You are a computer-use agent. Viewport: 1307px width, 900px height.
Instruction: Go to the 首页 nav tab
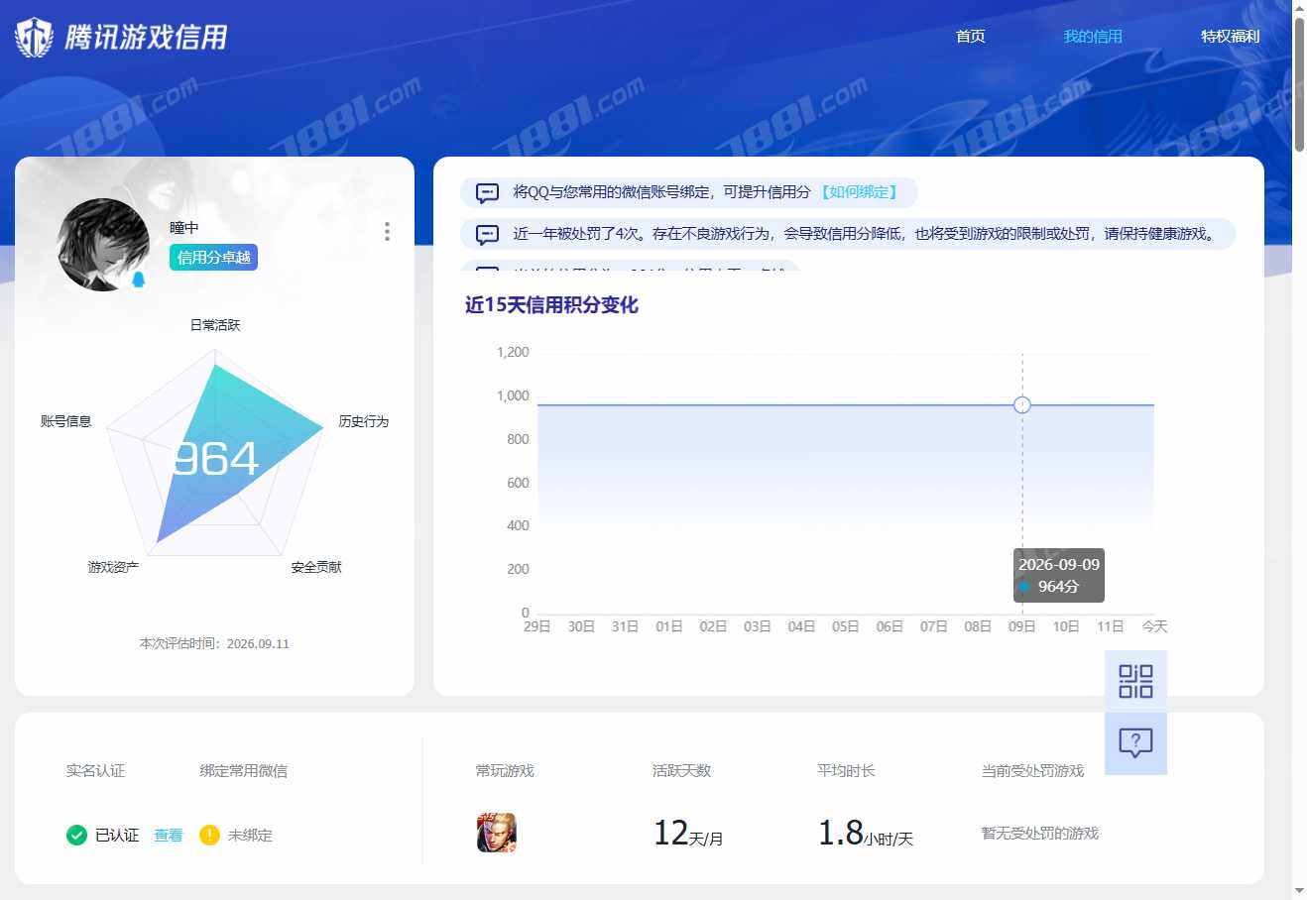pos(970,37)
